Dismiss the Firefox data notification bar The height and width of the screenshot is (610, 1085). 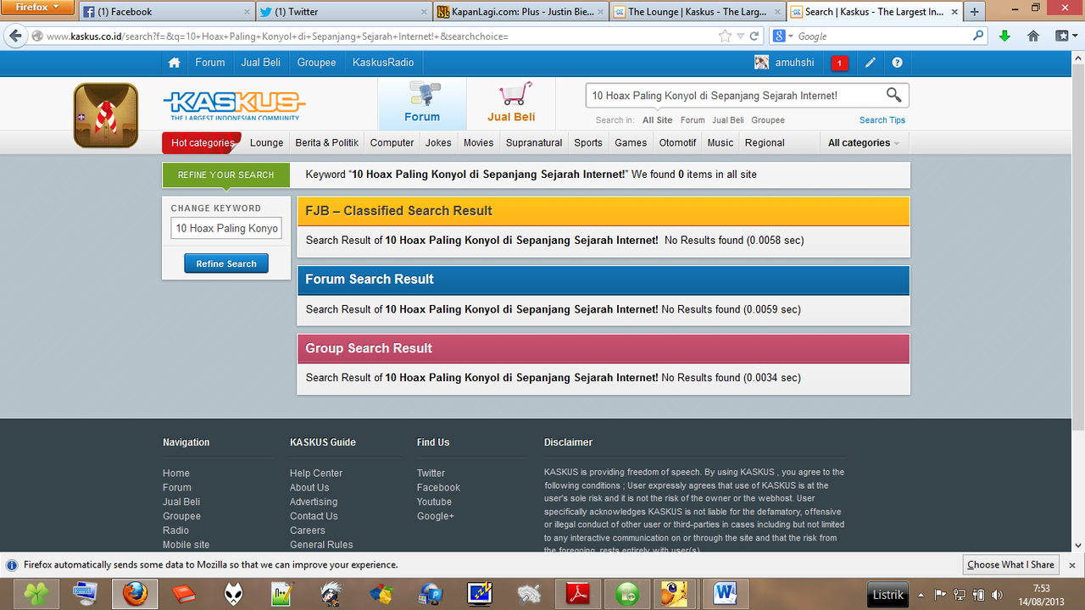1071,565
